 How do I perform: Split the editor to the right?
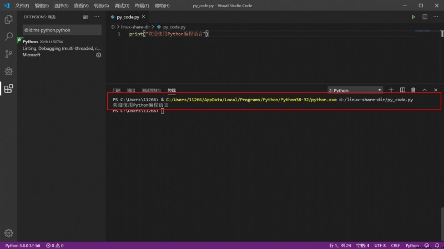(425, 17)
